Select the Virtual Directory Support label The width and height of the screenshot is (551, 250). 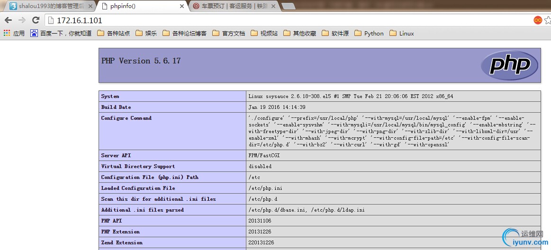(x=138, y=166)
